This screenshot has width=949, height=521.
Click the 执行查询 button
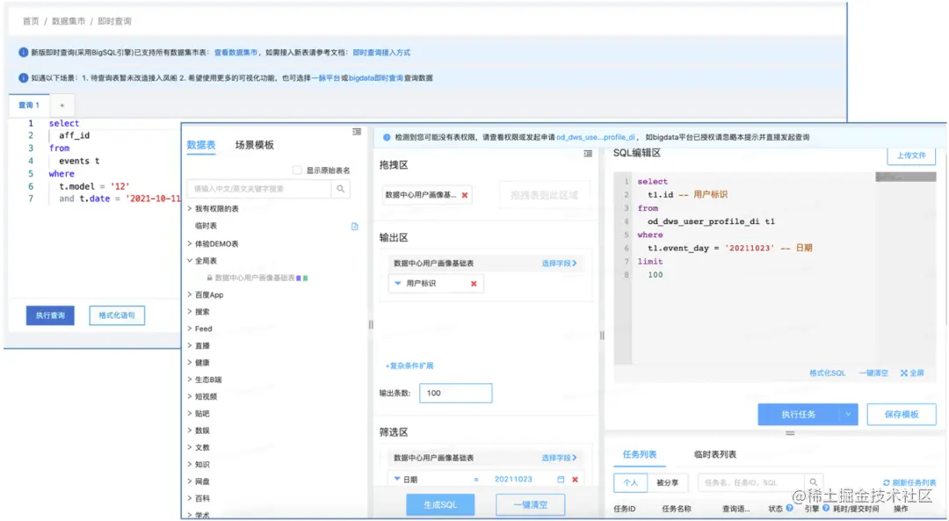50,315
